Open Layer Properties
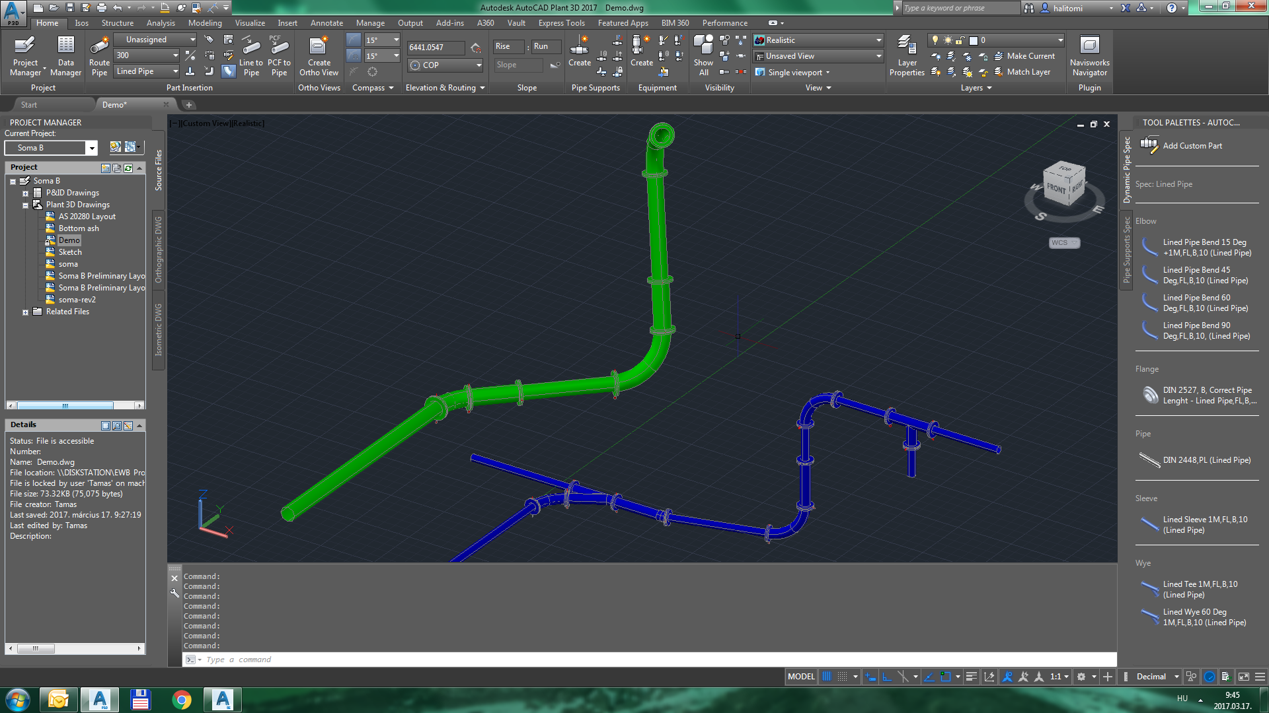The height and width of the screenshot is (713, 1269). (x=907, y=56)
